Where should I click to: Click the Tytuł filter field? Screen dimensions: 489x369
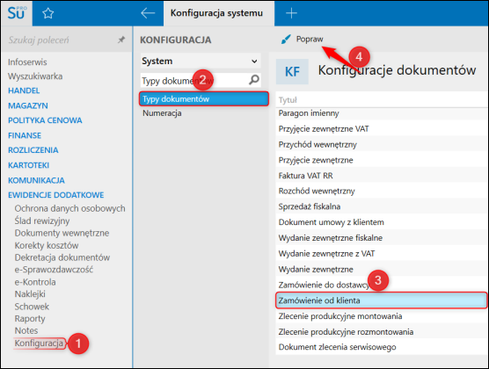(x=381, y=100)
